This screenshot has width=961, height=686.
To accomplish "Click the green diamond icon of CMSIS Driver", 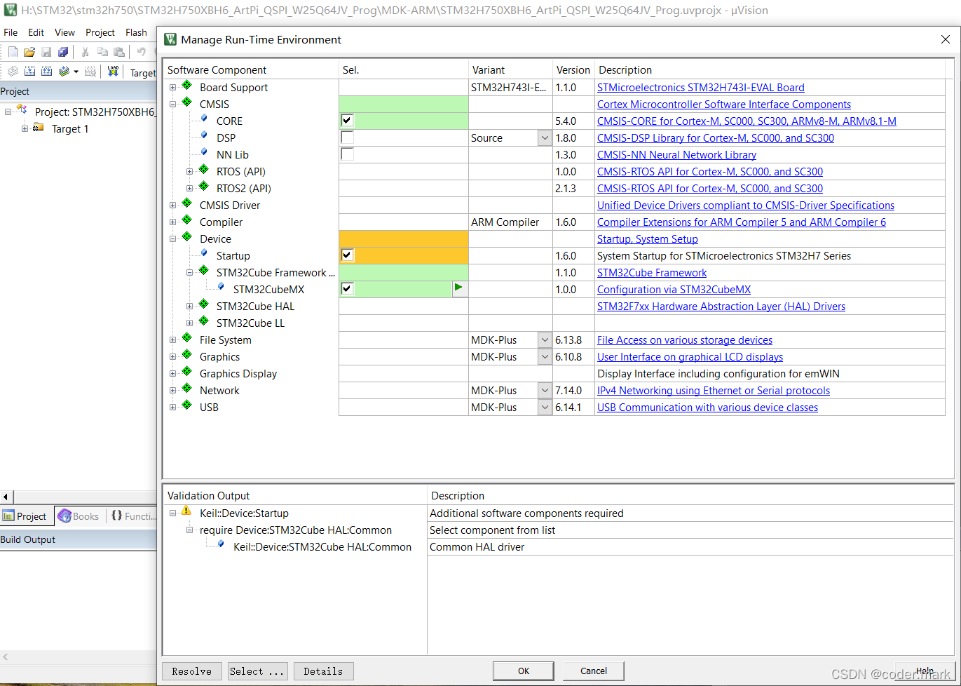I will click(187, 203).
